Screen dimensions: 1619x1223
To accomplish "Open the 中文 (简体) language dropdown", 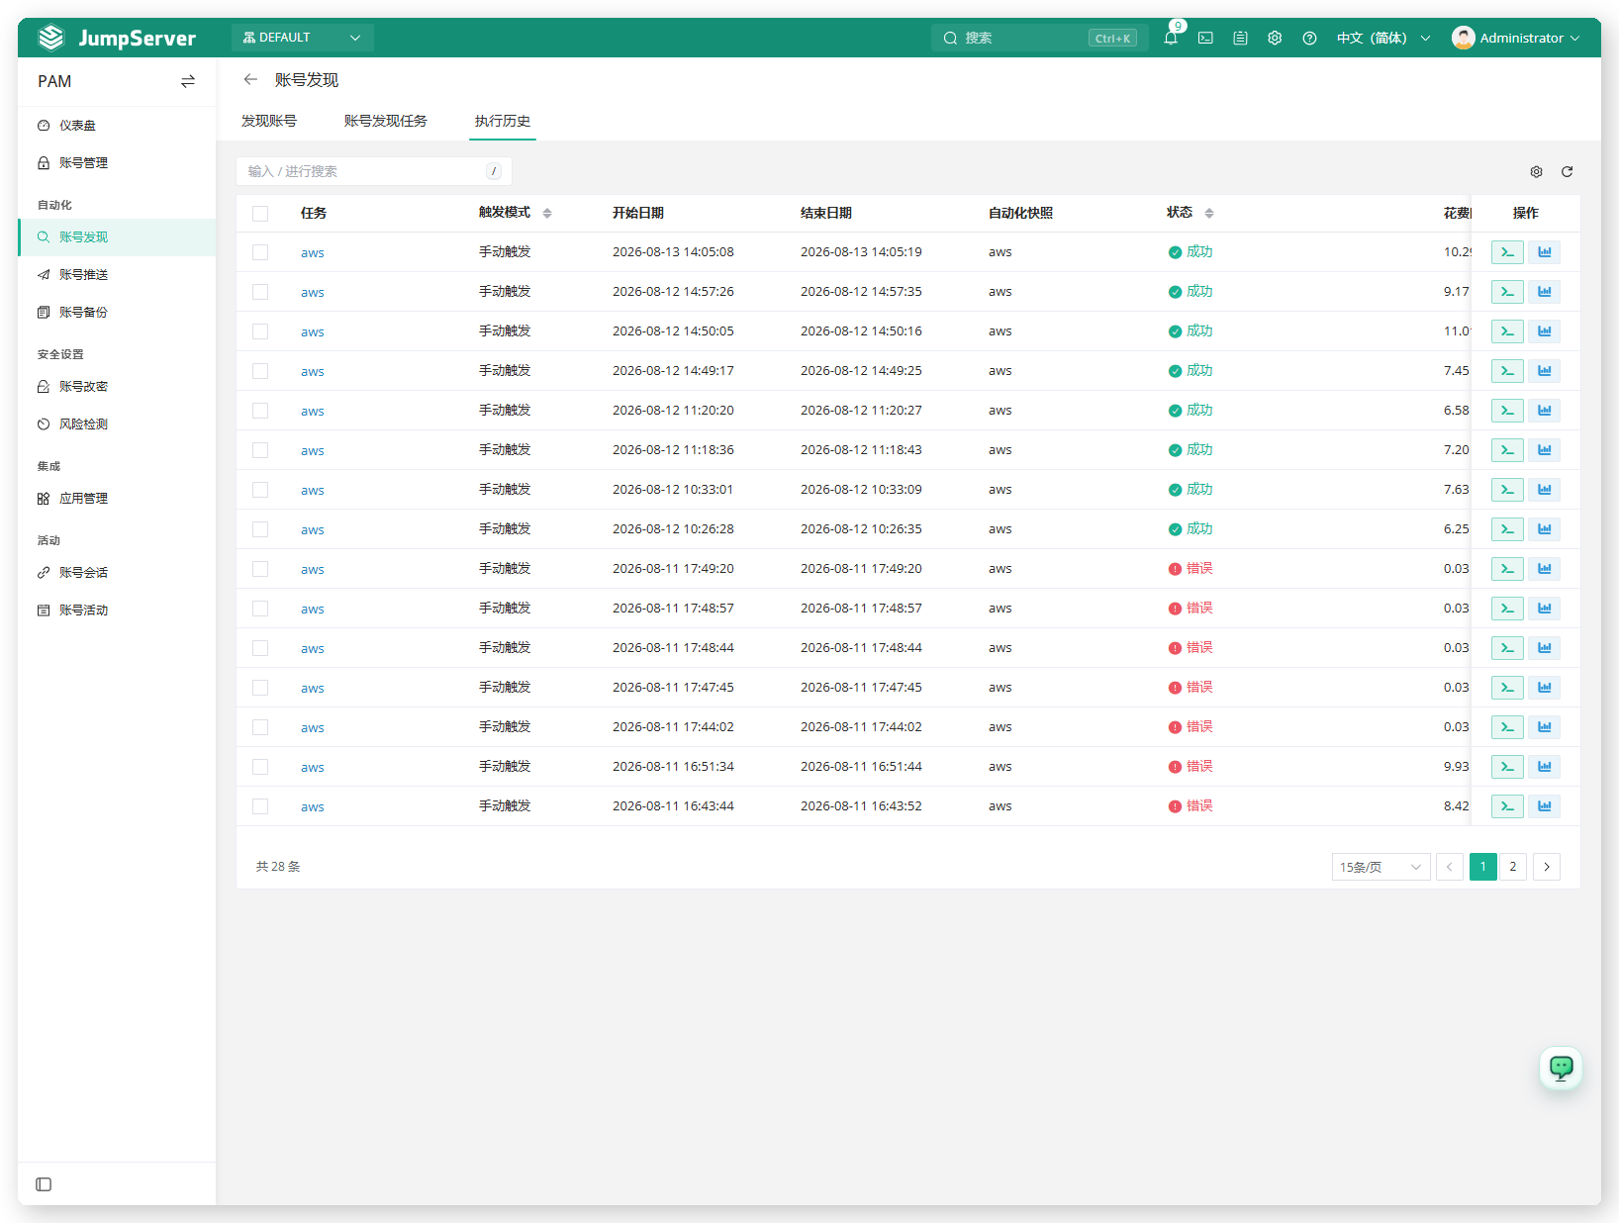I will [1383, 38].
